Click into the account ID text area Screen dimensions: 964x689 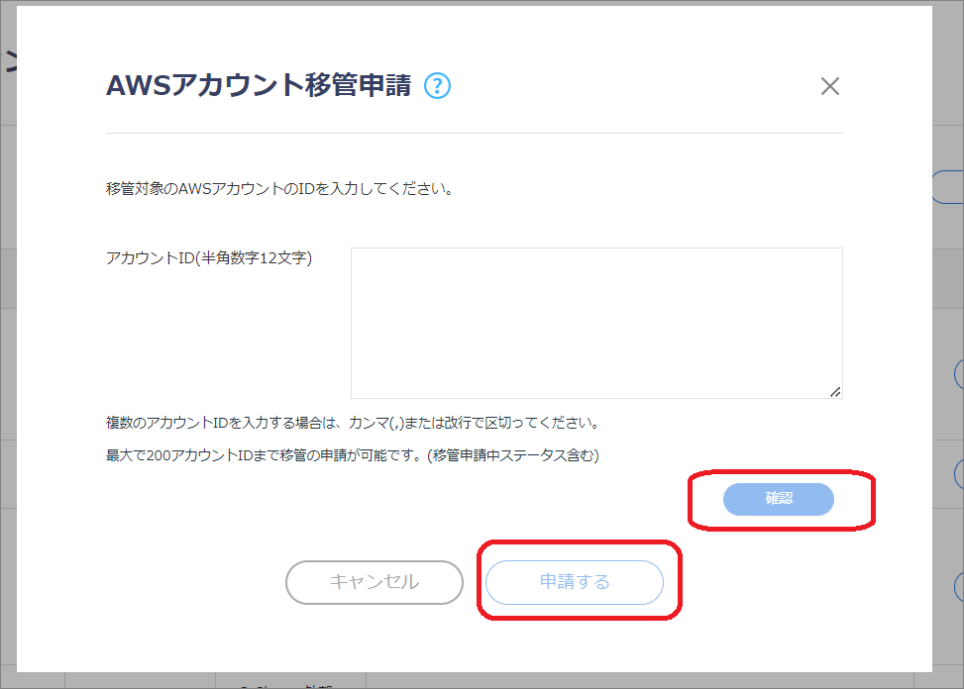[x=595, y=322]
